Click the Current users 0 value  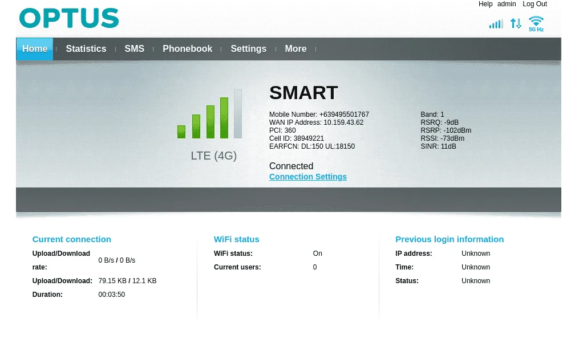(315, 267)
